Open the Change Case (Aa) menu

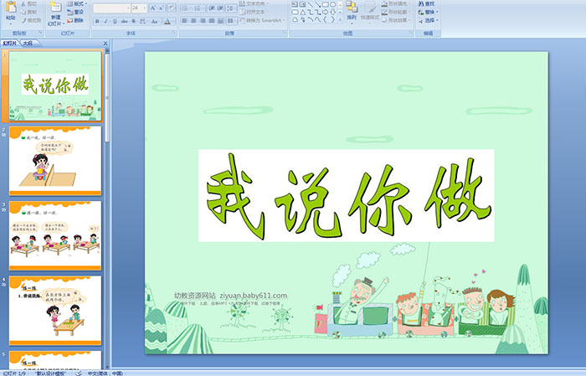click(x=155, y=21)
